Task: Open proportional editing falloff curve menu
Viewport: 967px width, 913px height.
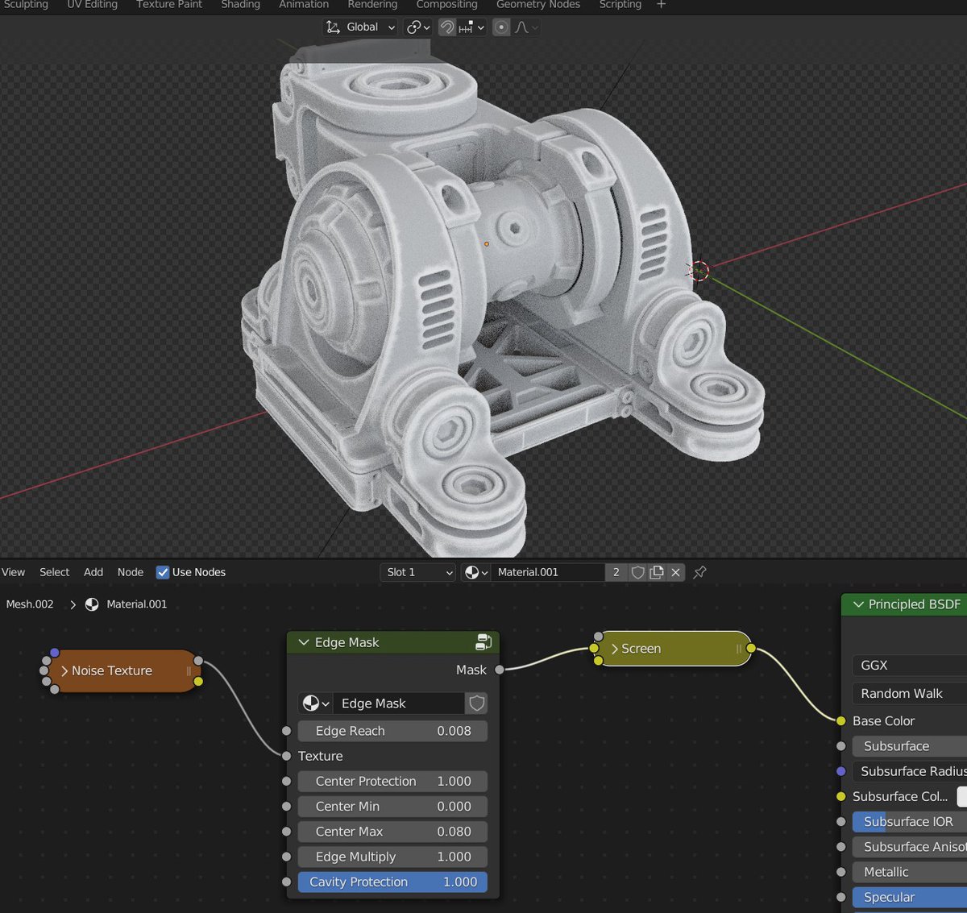Action: (525, 27)
